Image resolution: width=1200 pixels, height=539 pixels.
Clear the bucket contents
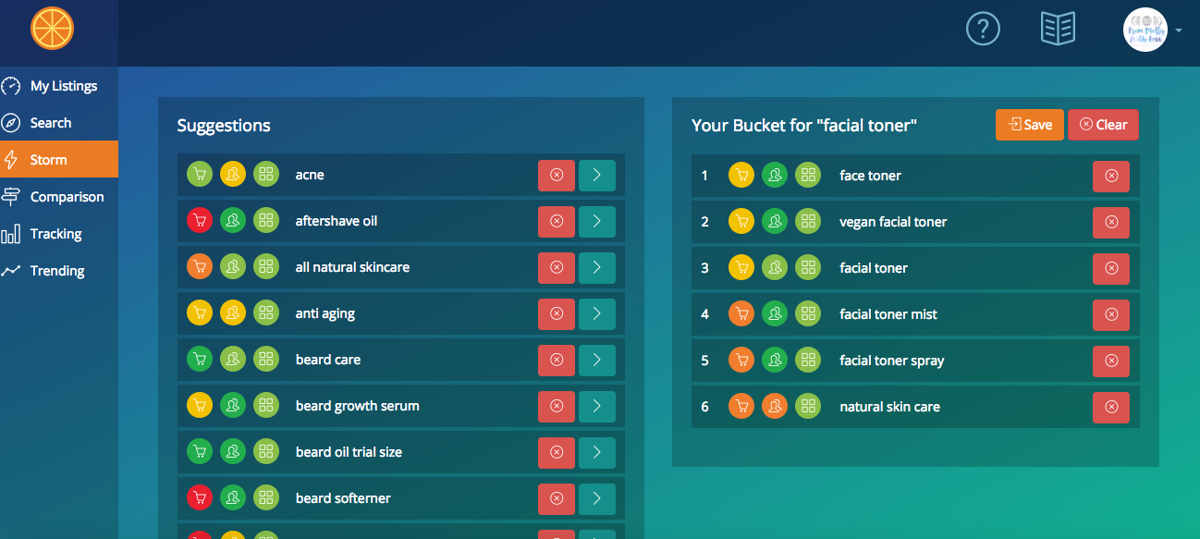tap(1103, 125)
